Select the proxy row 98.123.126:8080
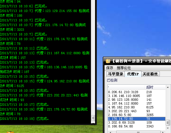The image size is (171, 133). coord(137,100)
